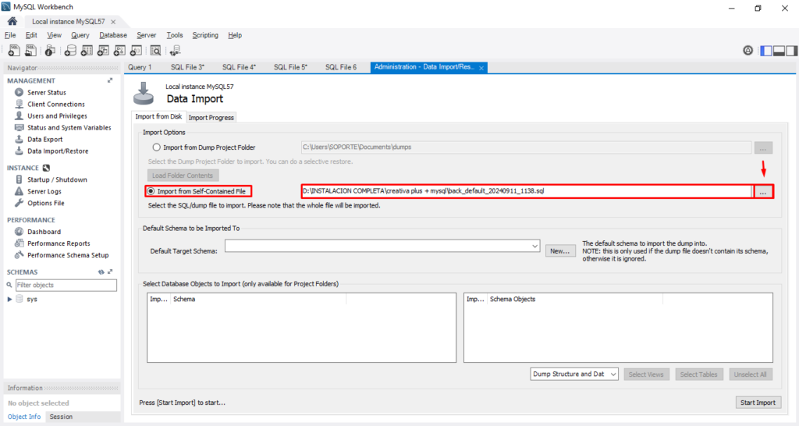Open Options File wrench icon
Image resolution: width=799 pixels, height=426 pixels.
coord(19,203)
